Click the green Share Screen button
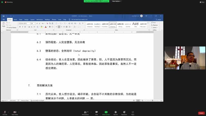Image resolution: width=206 pixels, height=116 pixels. [x=106, y=113]
